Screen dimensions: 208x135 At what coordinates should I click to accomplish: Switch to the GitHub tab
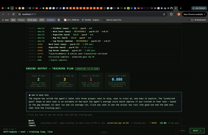172,8
